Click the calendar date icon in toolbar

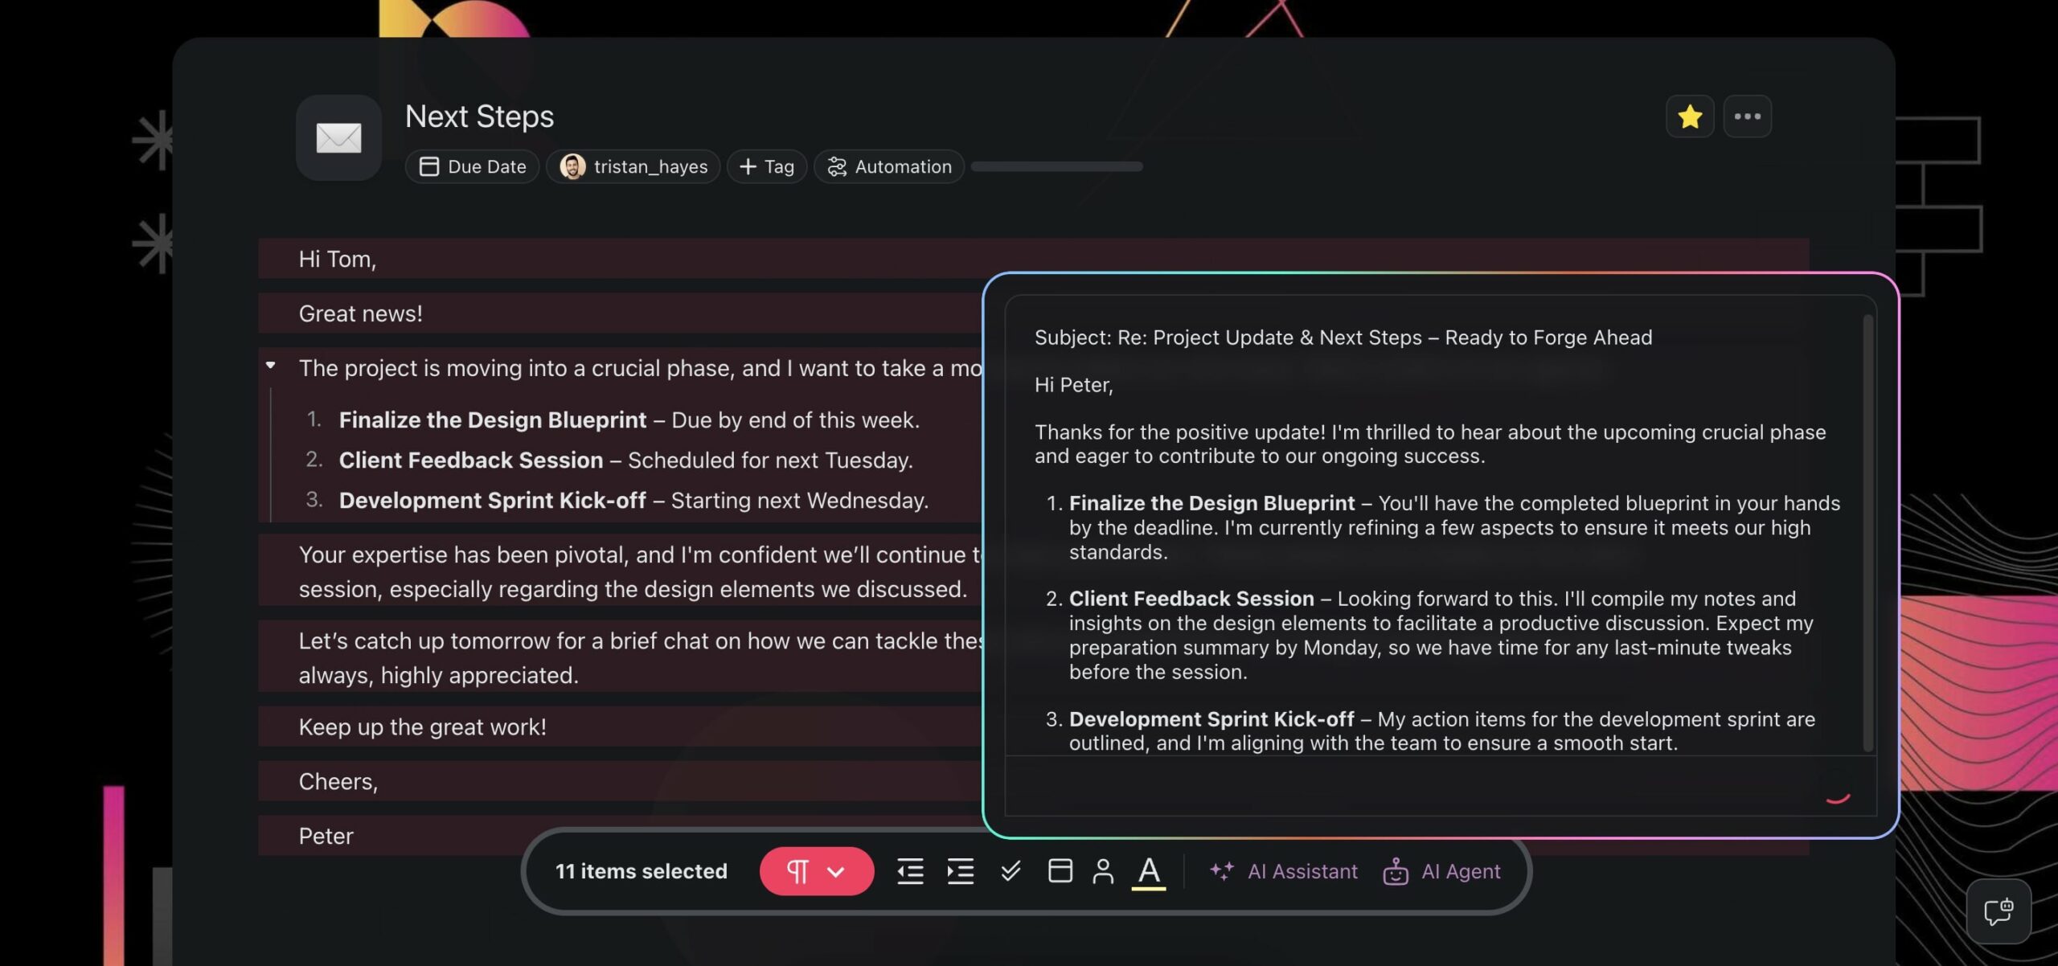(1060, 871)
